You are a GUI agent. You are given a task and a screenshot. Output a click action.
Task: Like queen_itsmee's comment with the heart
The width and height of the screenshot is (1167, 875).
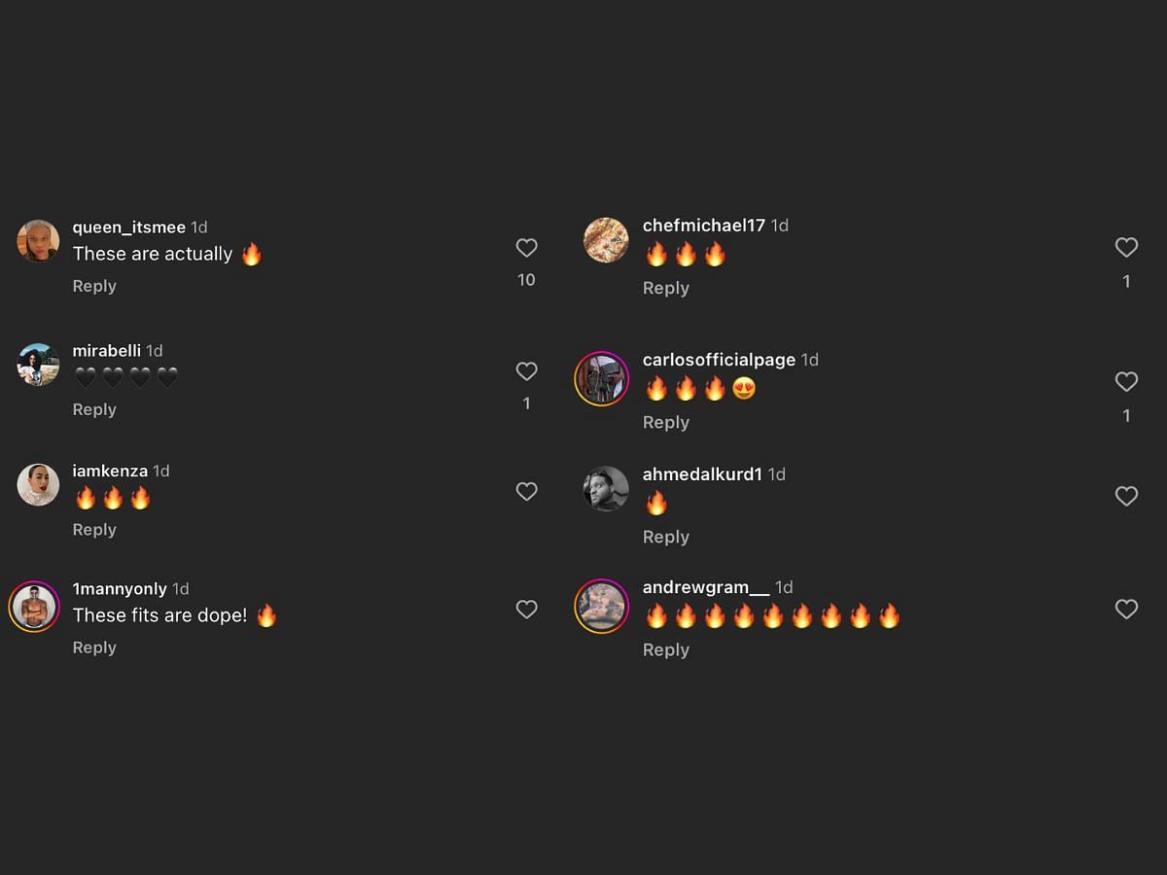tap(526, 248)
